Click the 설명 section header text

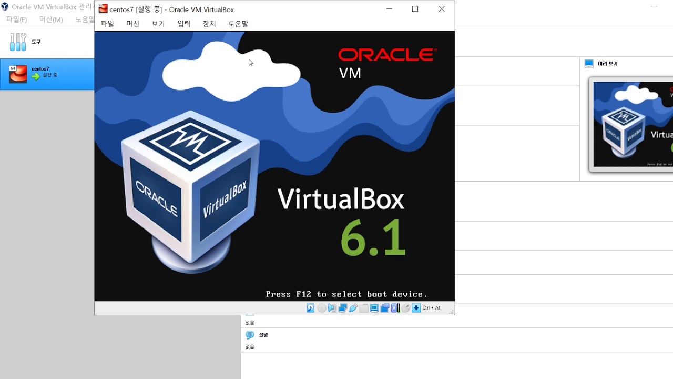click(x=263, y=335)
